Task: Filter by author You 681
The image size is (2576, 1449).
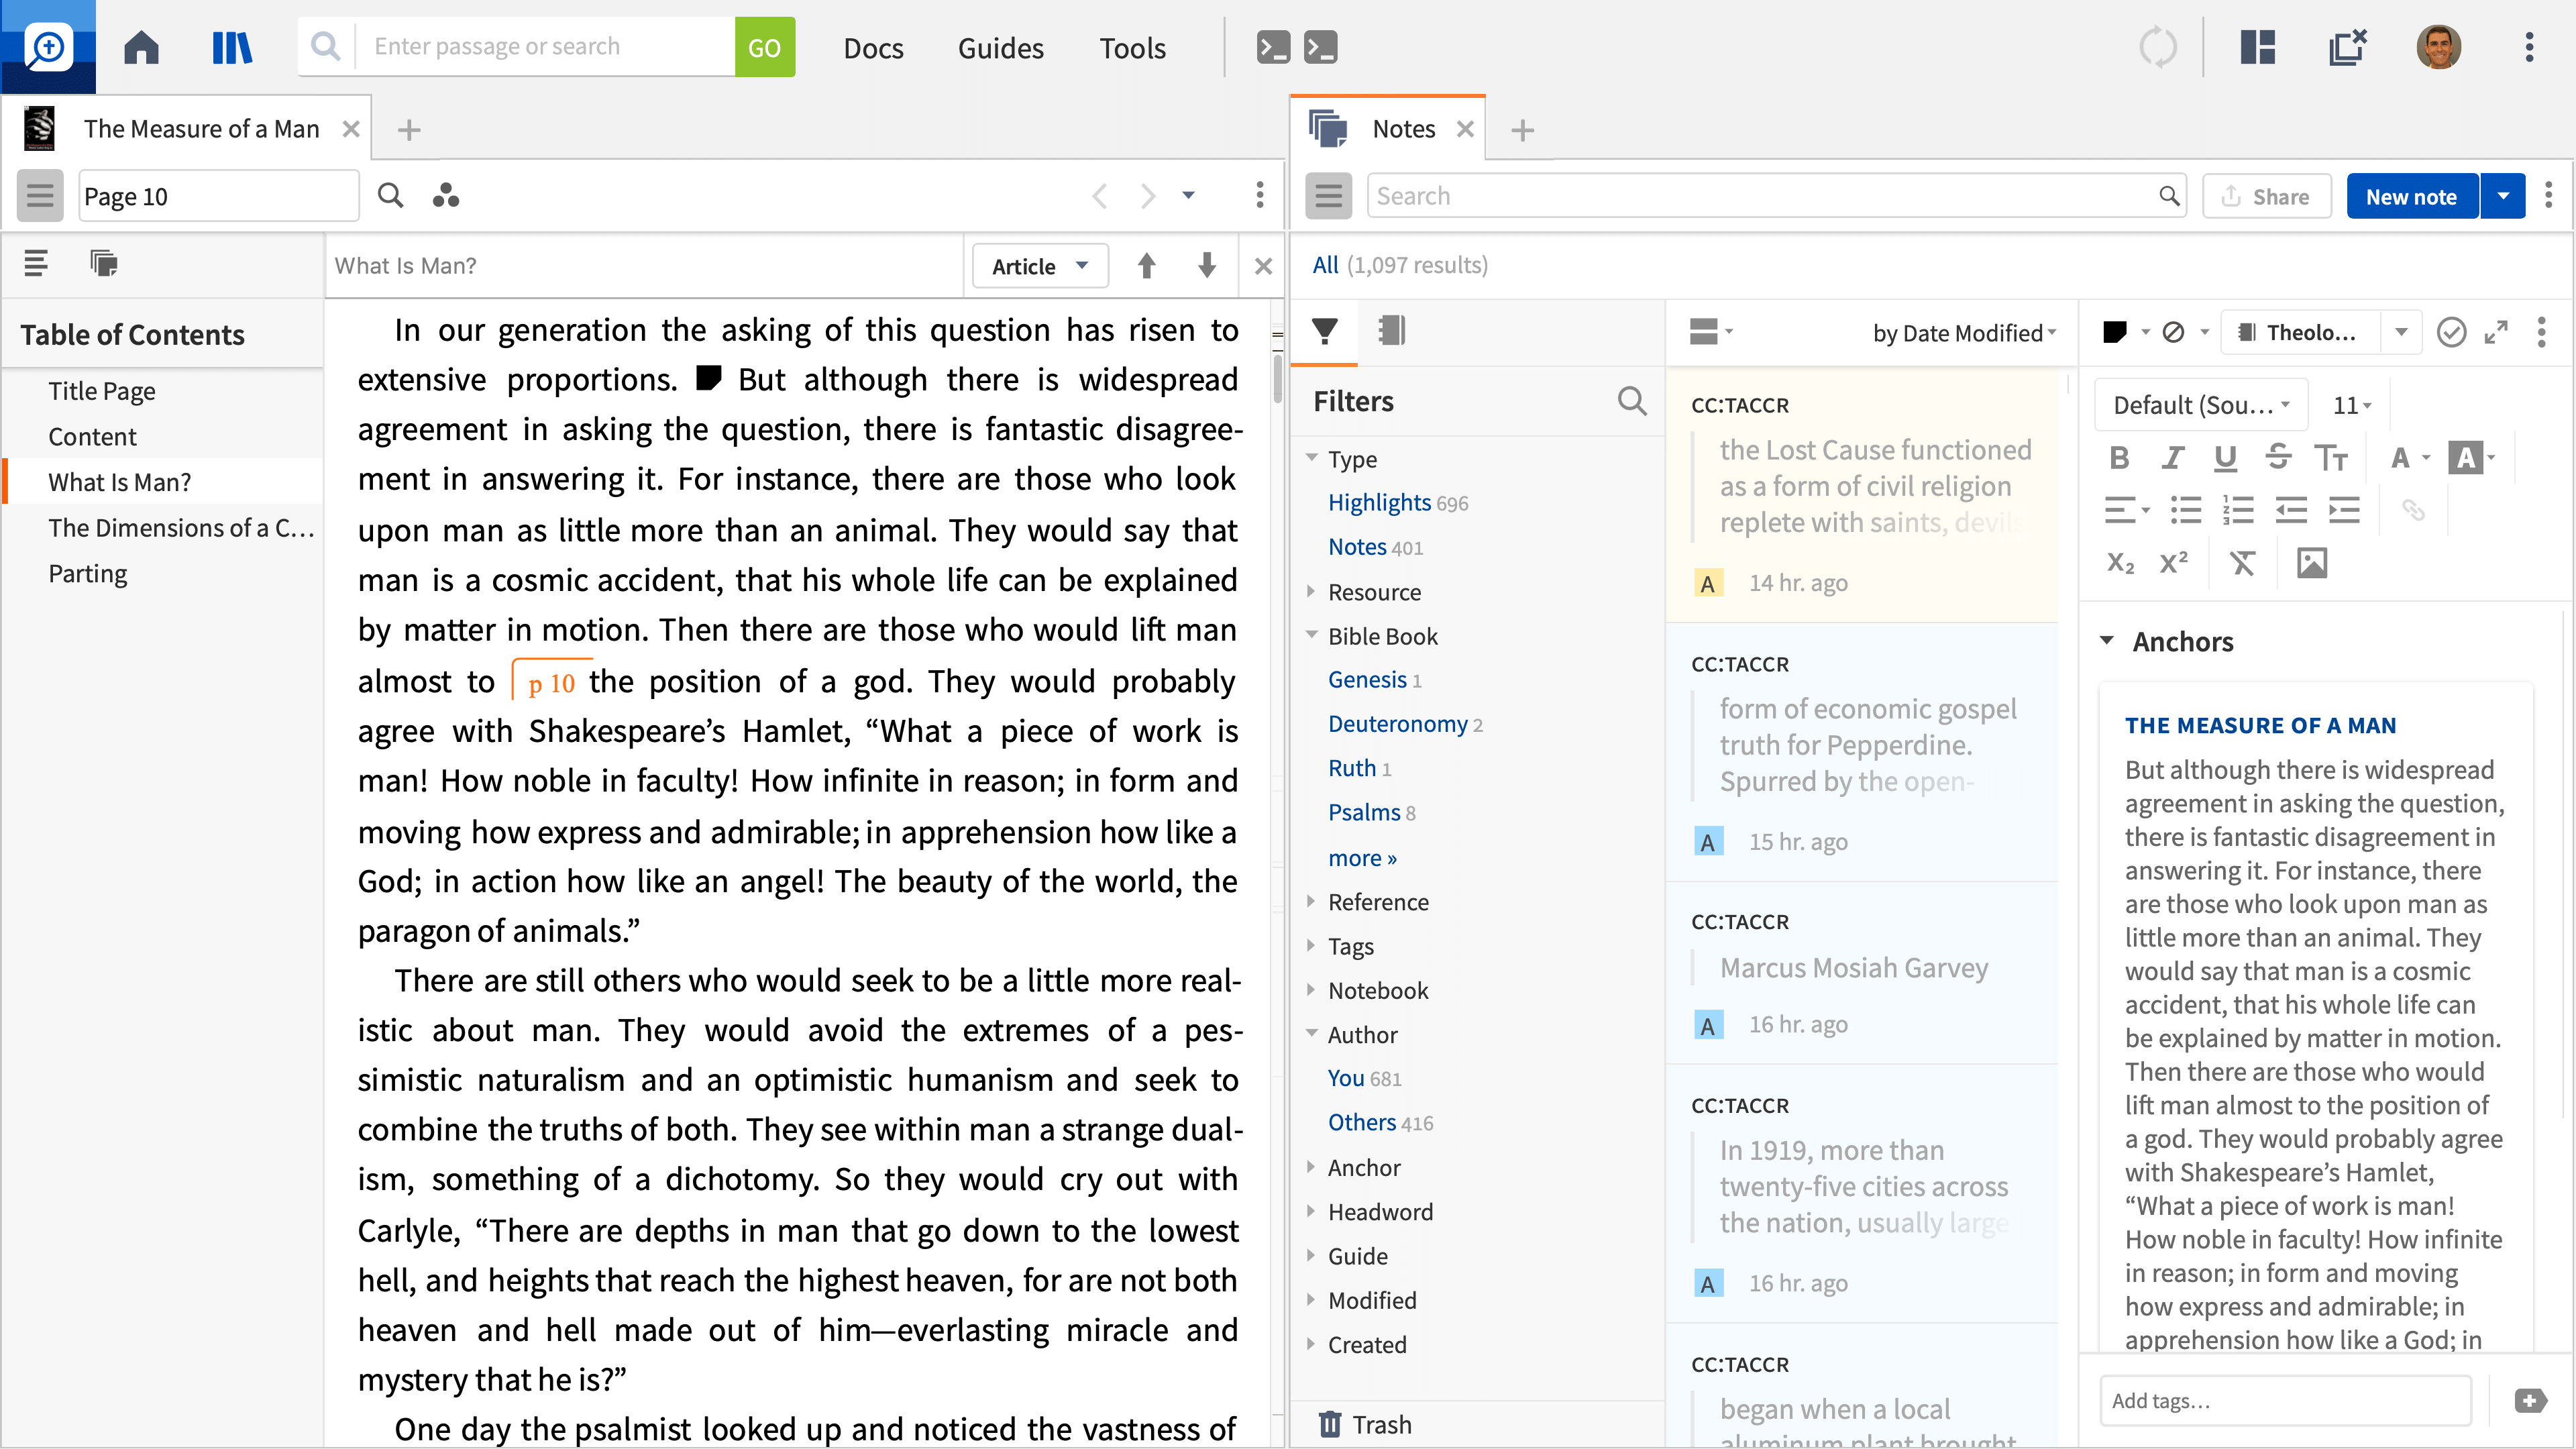Action: (1364, 1078)
